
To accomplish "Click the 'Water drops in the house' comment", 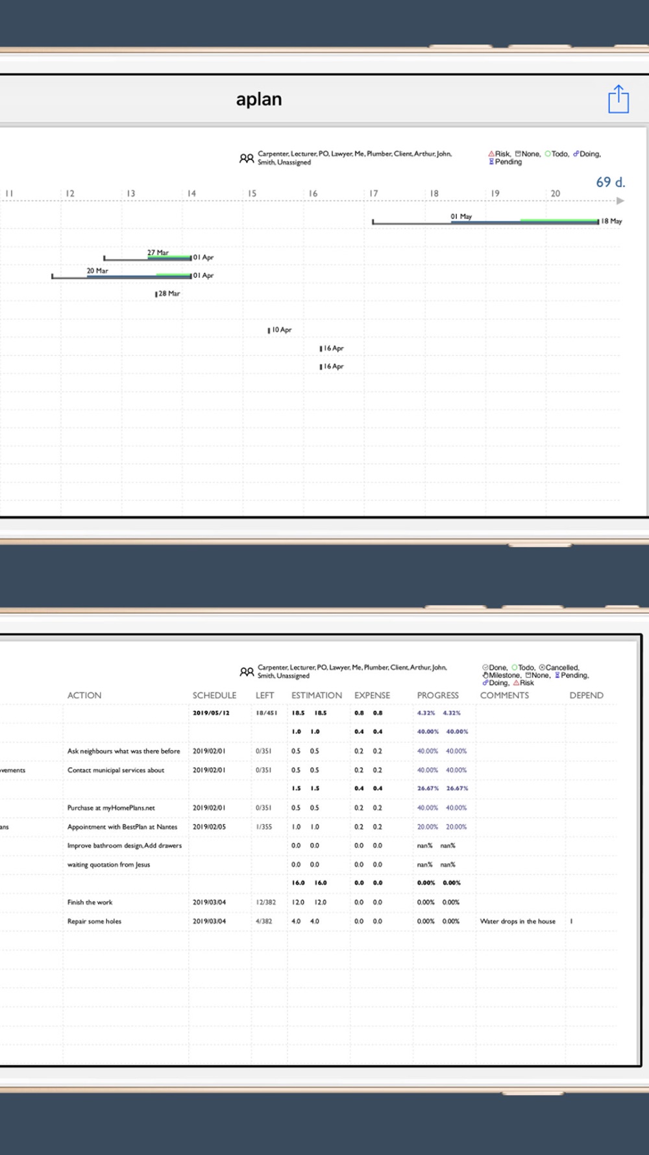I will [517, 921].
